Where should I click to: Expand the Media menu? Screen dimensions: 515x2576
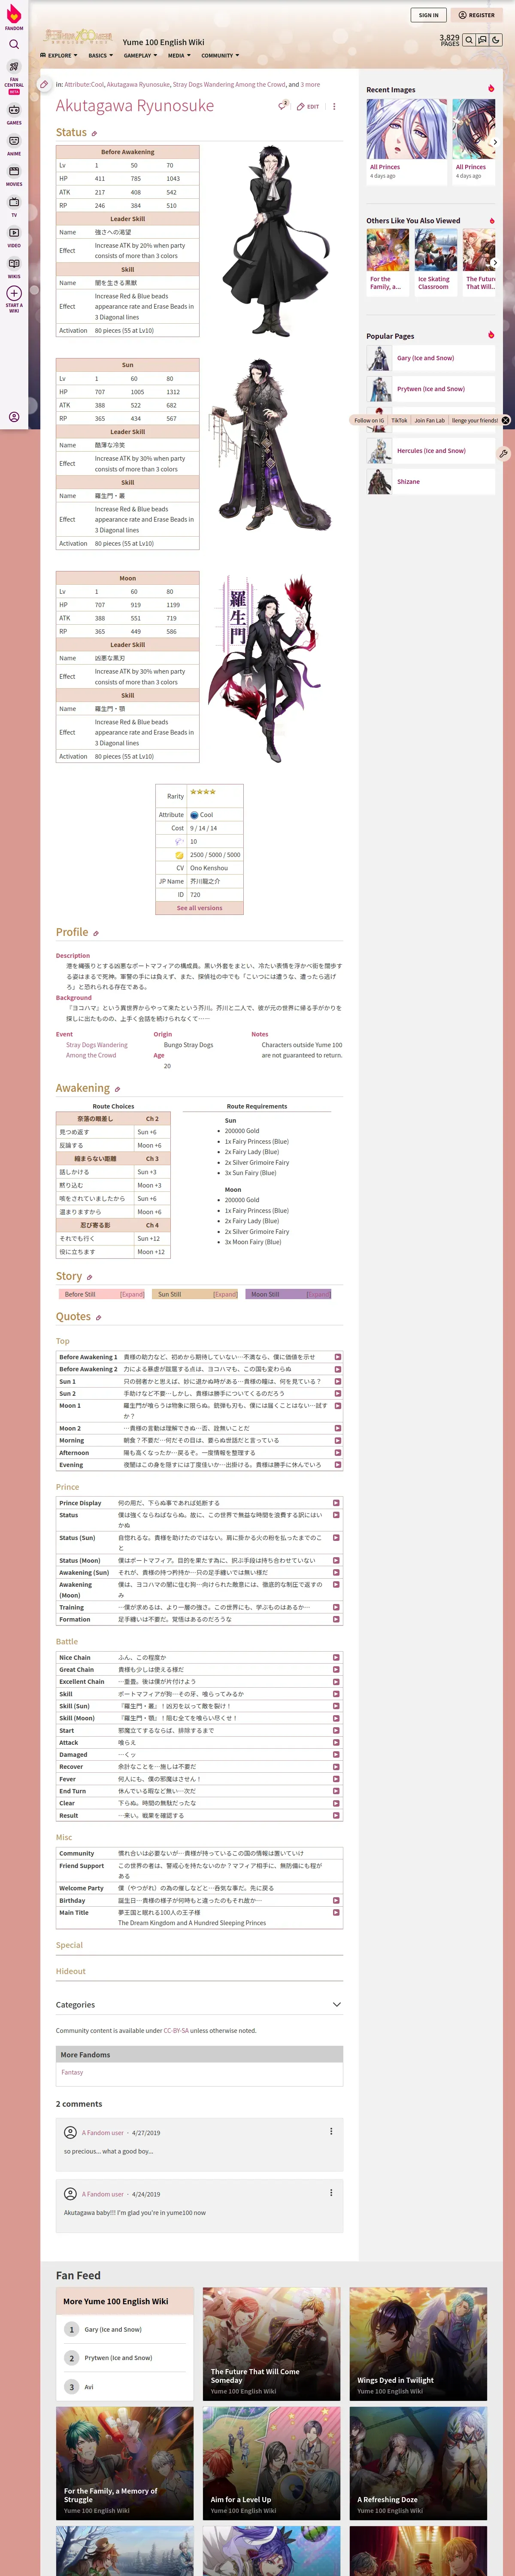tap(179, 56)
